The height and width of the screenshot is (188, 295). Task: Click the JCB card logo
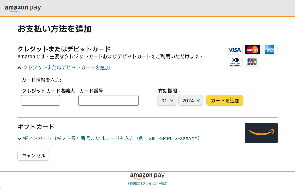[x=252, y=62]
